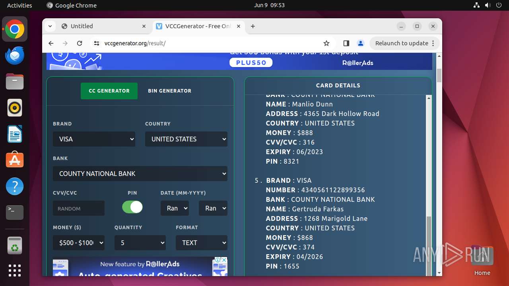Open the Activities overview
The height and width of the screenshot is (286, 509).
[19, 5]
